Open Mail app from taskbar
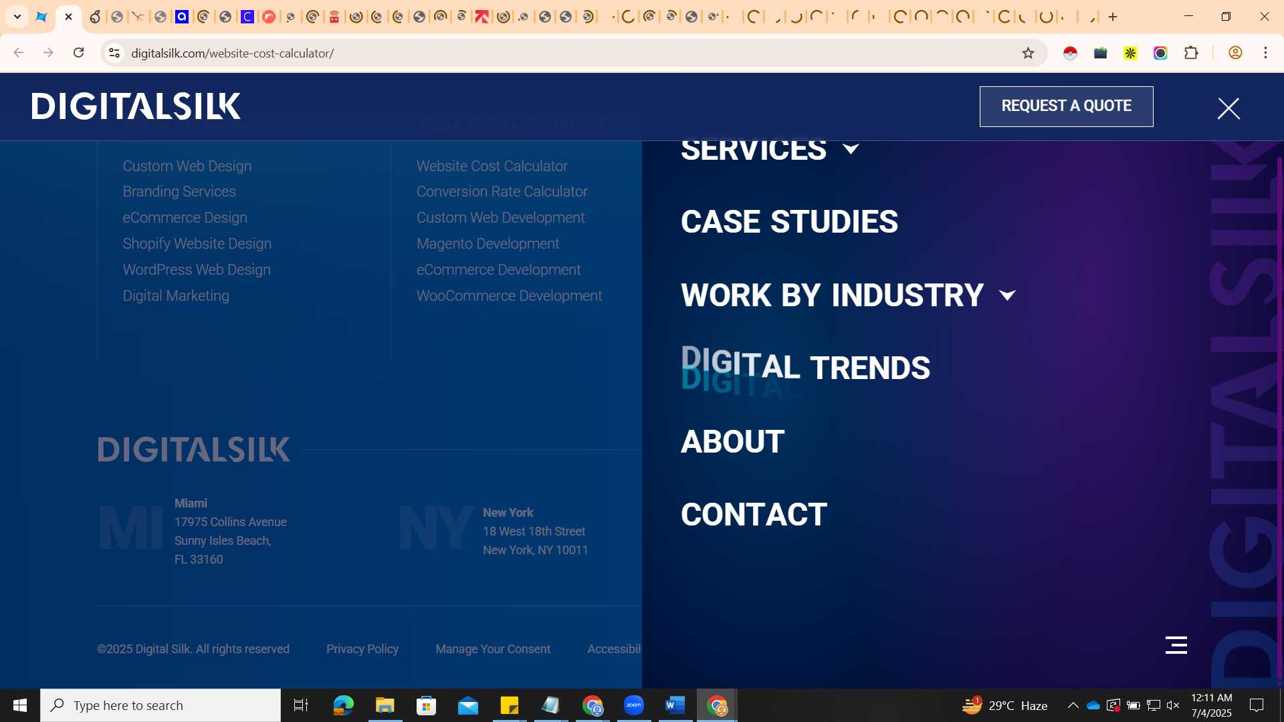This screenshot has width=1284, height=722. coord(467,705)
